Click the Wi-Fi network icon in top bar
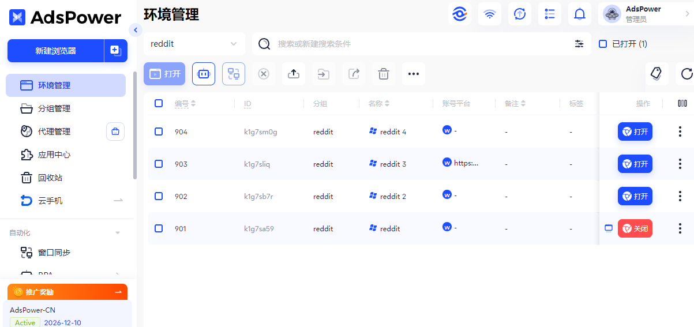The image size is (694, 327). coord(490,14)
